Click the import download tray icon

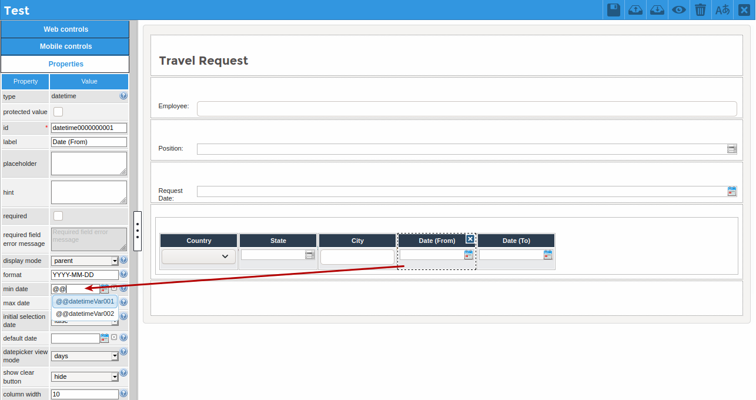(x=657, y=10)
